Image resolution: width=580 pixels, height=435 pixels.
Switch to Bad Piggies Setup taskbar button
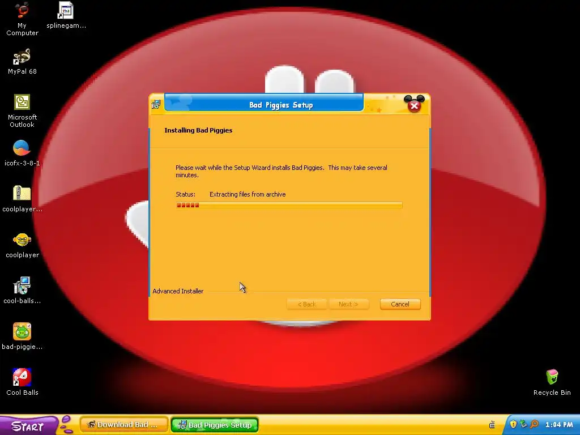click(215, 425)
